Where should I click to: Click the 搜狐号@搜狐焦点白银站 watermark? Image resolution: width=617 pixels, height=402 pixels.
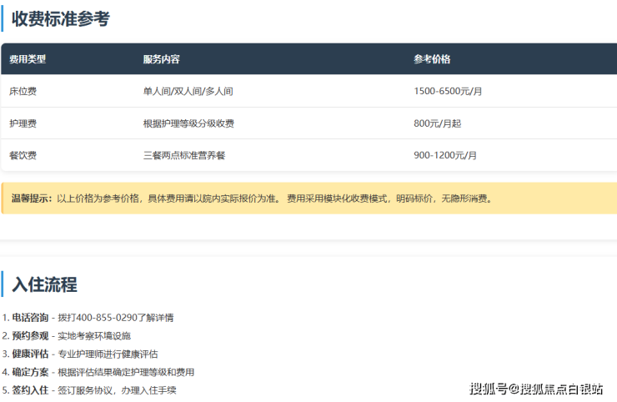[536, 389]
